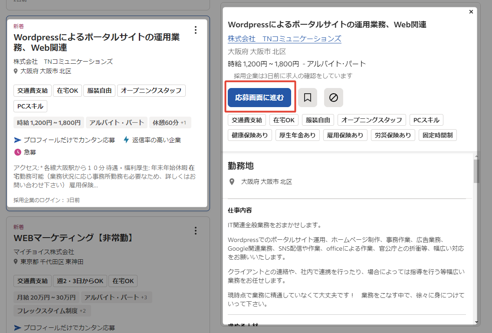Toggle the 在宅OK tag in the detail panel
The width and height of the screenshot is (492, 333).
click(284, 120)
